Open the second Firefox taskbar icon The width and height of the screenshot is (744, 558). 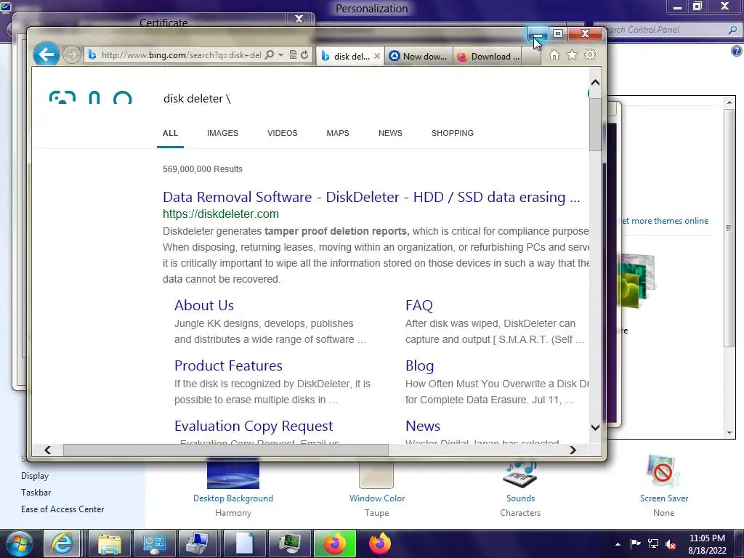pyautogui.click(x=379, y=543)
